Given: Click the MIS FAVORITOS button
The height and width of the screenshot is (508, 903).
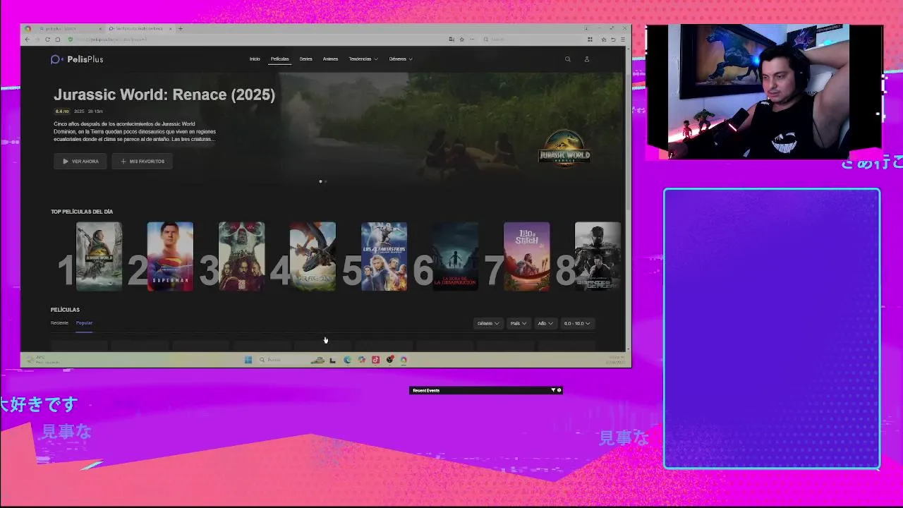Looking at the screenshot, I should [x=143, y=162].
